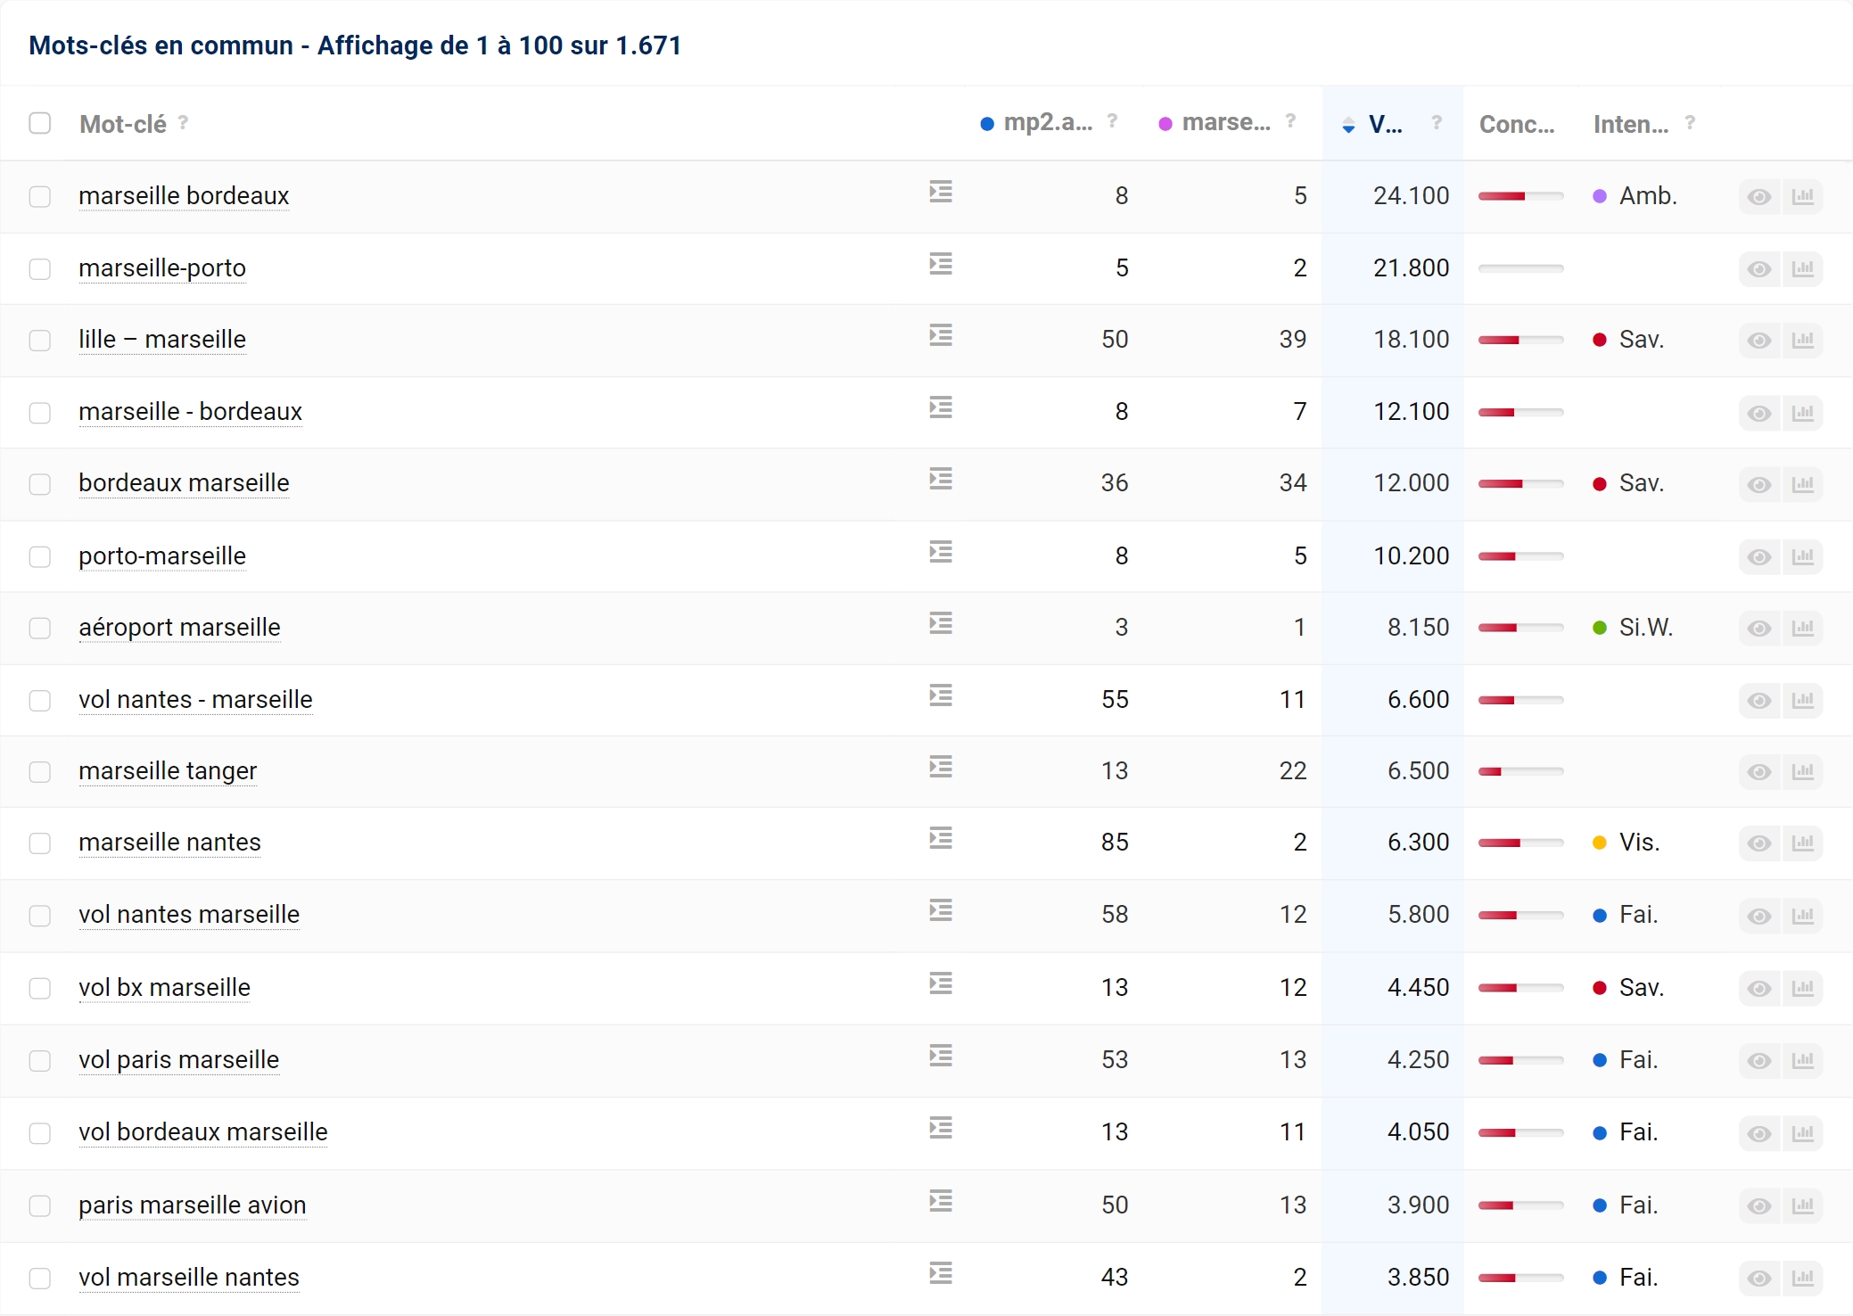This screenshot has width=1853, height=1316.
Task: Open SERP list icon for vol bx marseille
Action: [x=941, y=983]
